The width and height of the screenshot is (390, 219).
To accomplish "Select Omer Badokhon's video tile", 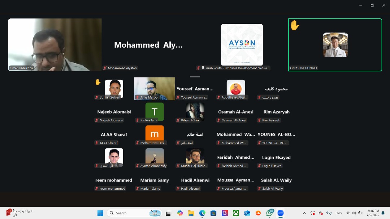I will (55, 44).
